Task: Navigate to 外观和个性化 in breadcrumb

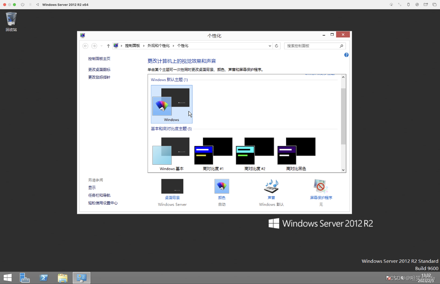Action: point(159,46)
